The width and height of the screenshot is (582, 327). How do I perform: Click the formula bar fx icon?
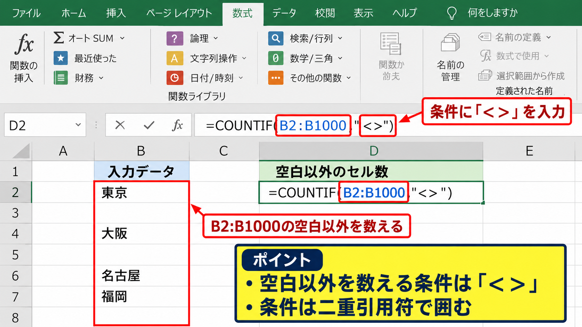pyautogui.click(x=177, y=125)
